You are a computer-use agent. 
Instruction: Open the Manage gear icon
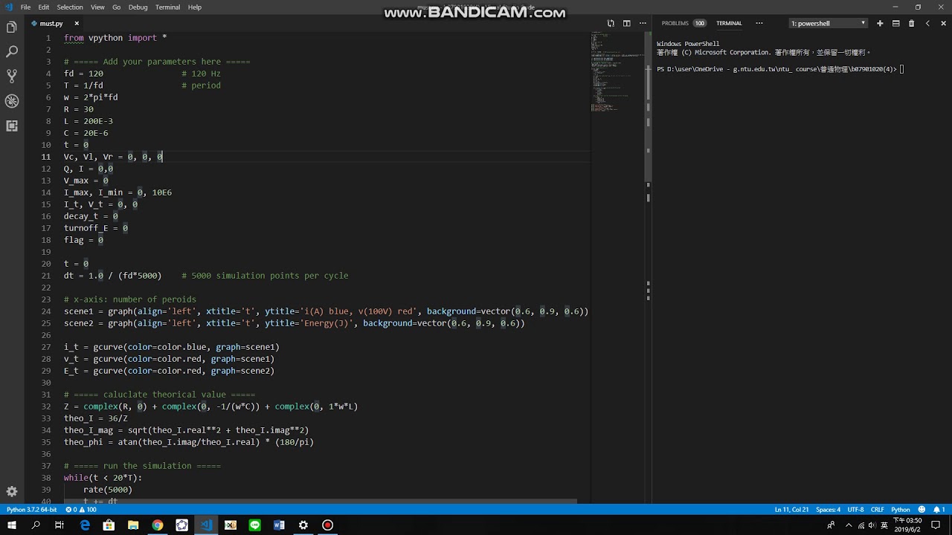coord(12,491)
